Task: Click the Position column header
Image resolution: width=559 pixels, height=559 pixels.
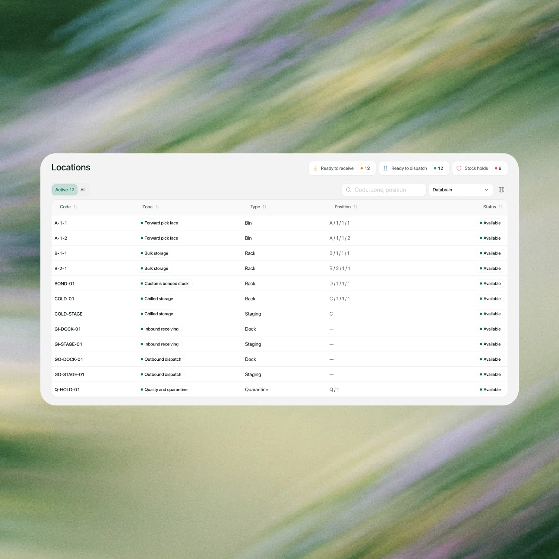Action: coord(342,207)
